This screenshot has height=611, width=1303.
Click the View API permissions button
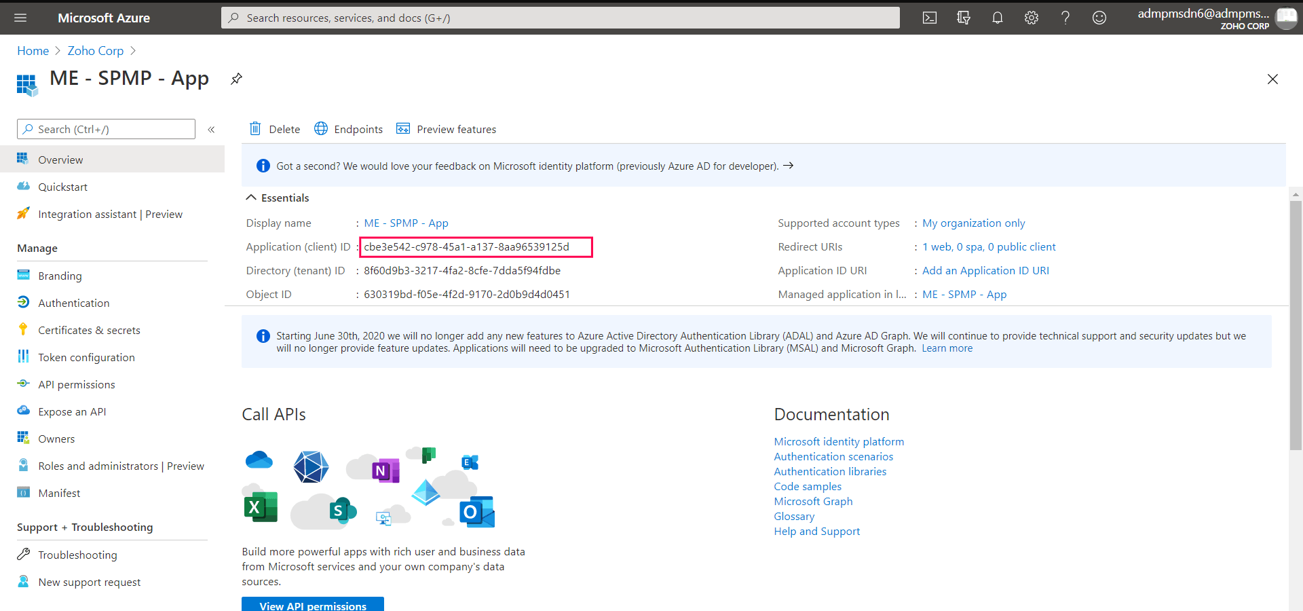[312, 605]
